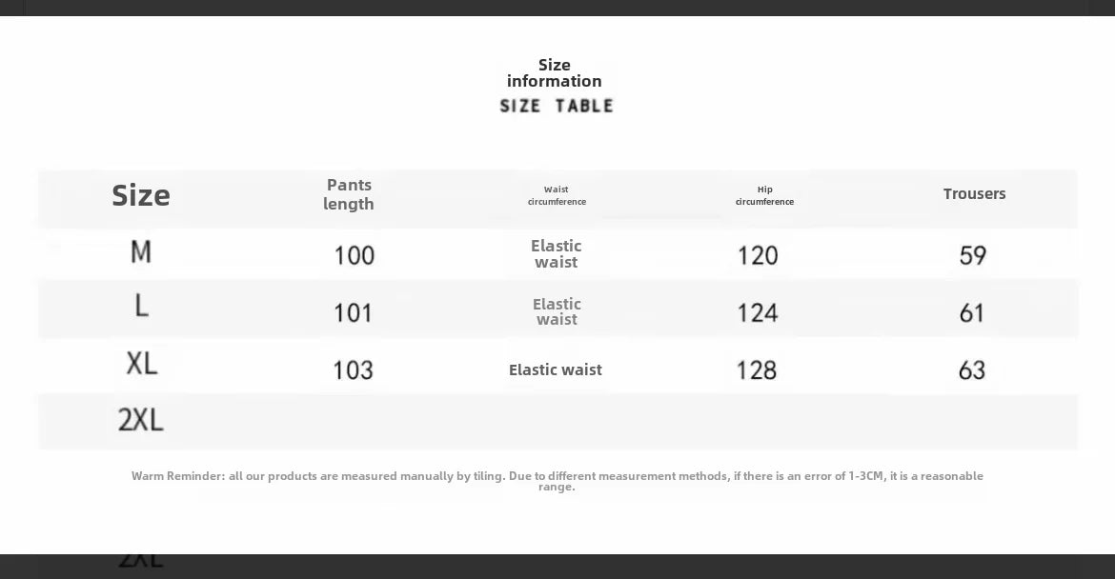Click pants length value 100

[355, 256]
